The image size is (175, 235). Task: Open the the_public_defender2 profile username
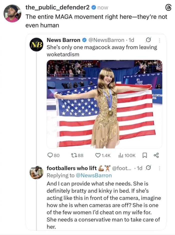coord(57,8)
